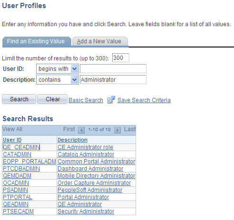Open user PTPORTAL
Image resolution: width=234 pixels, height=220 pixels.
[18, 197]
